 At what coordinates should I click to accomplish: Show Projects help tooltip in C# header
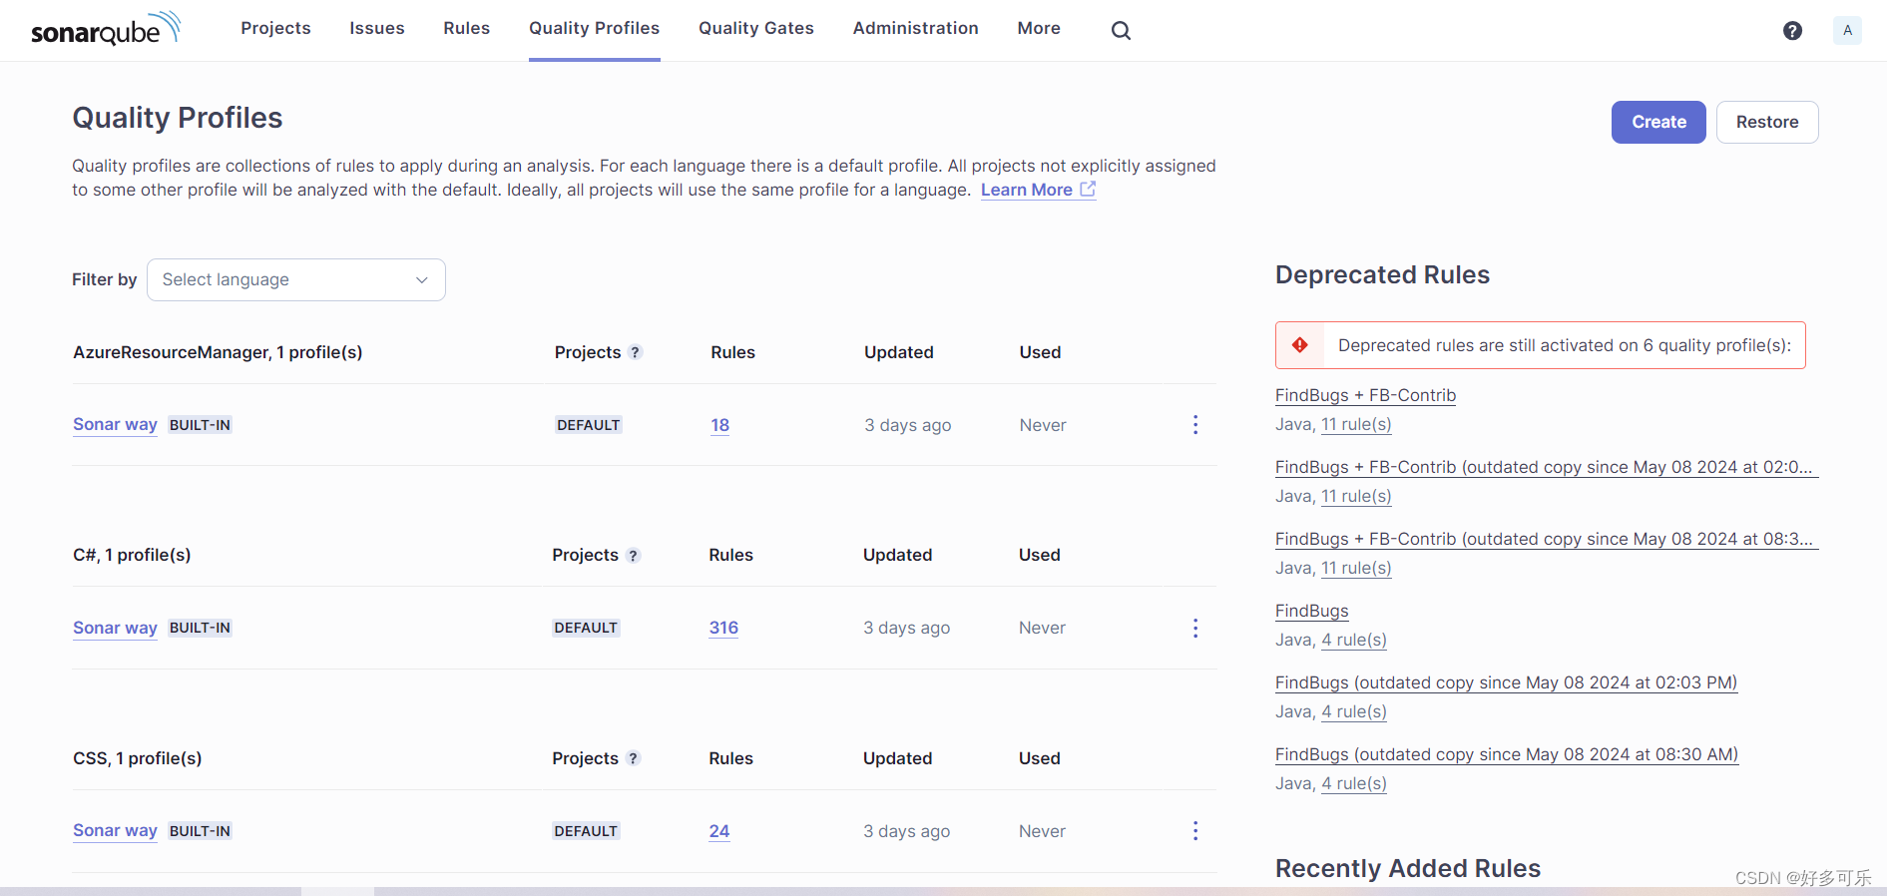pyautogui.click(x=633, y=556)
